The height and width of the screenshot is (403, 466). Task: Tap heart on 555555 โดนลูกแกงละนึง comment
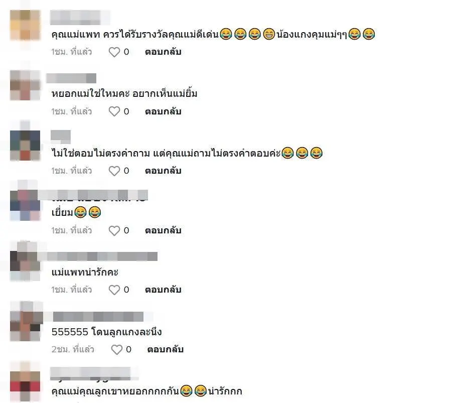coord(116,349)
